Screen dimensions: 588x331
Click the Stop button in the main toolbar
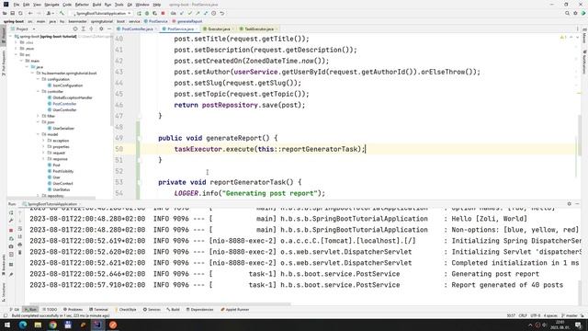(x=163, y=13)
